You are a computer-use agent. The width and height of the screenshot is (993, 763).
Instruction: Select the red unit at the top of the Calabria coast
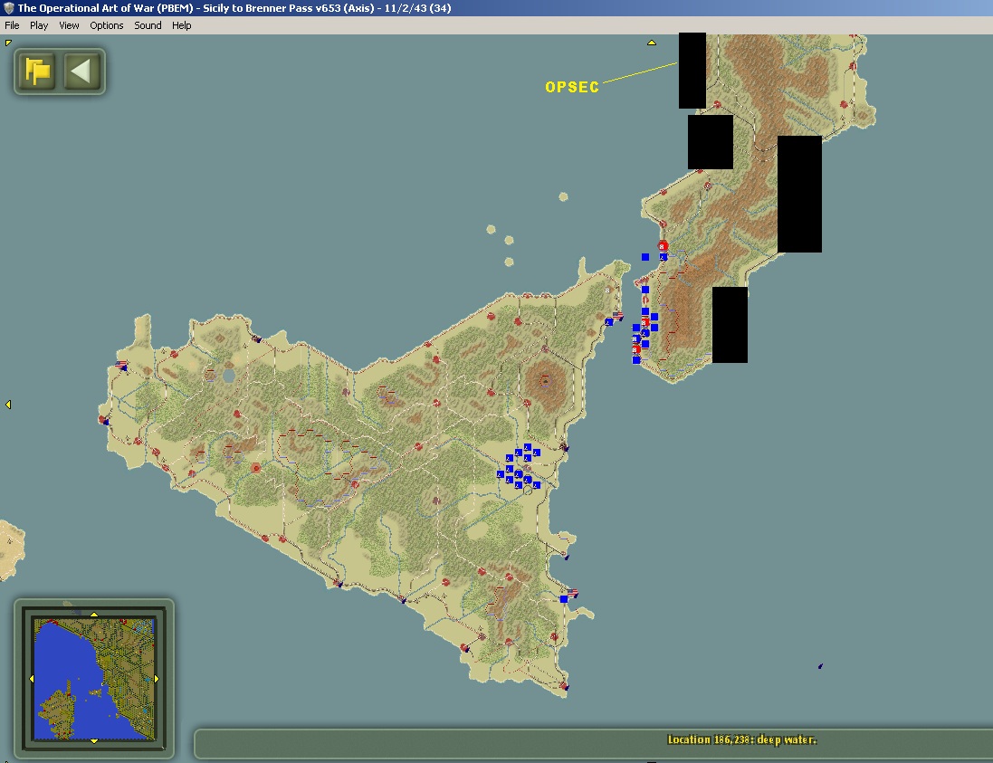[663, 245]
